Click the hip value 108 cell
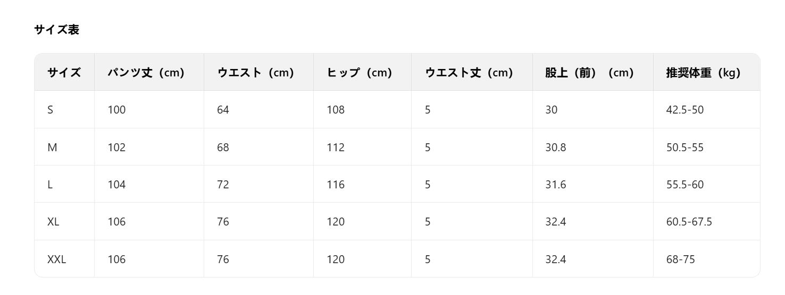The height and width of the screenshot is (295, 785). 336,110
